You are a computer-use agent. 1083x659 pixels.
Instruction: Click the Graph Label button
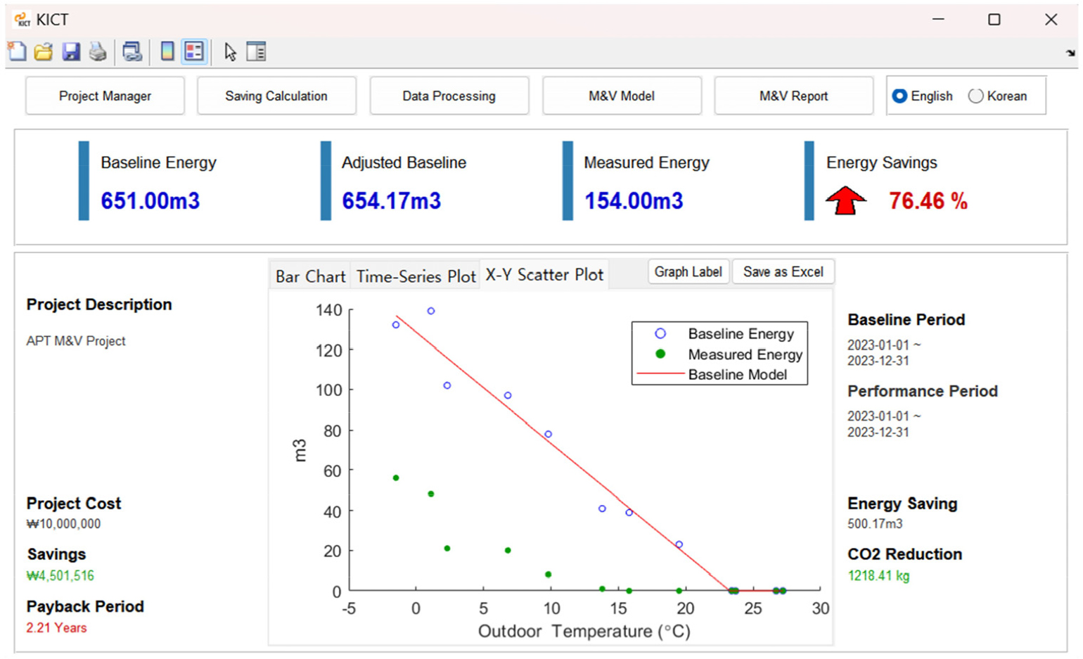(688, 272)
